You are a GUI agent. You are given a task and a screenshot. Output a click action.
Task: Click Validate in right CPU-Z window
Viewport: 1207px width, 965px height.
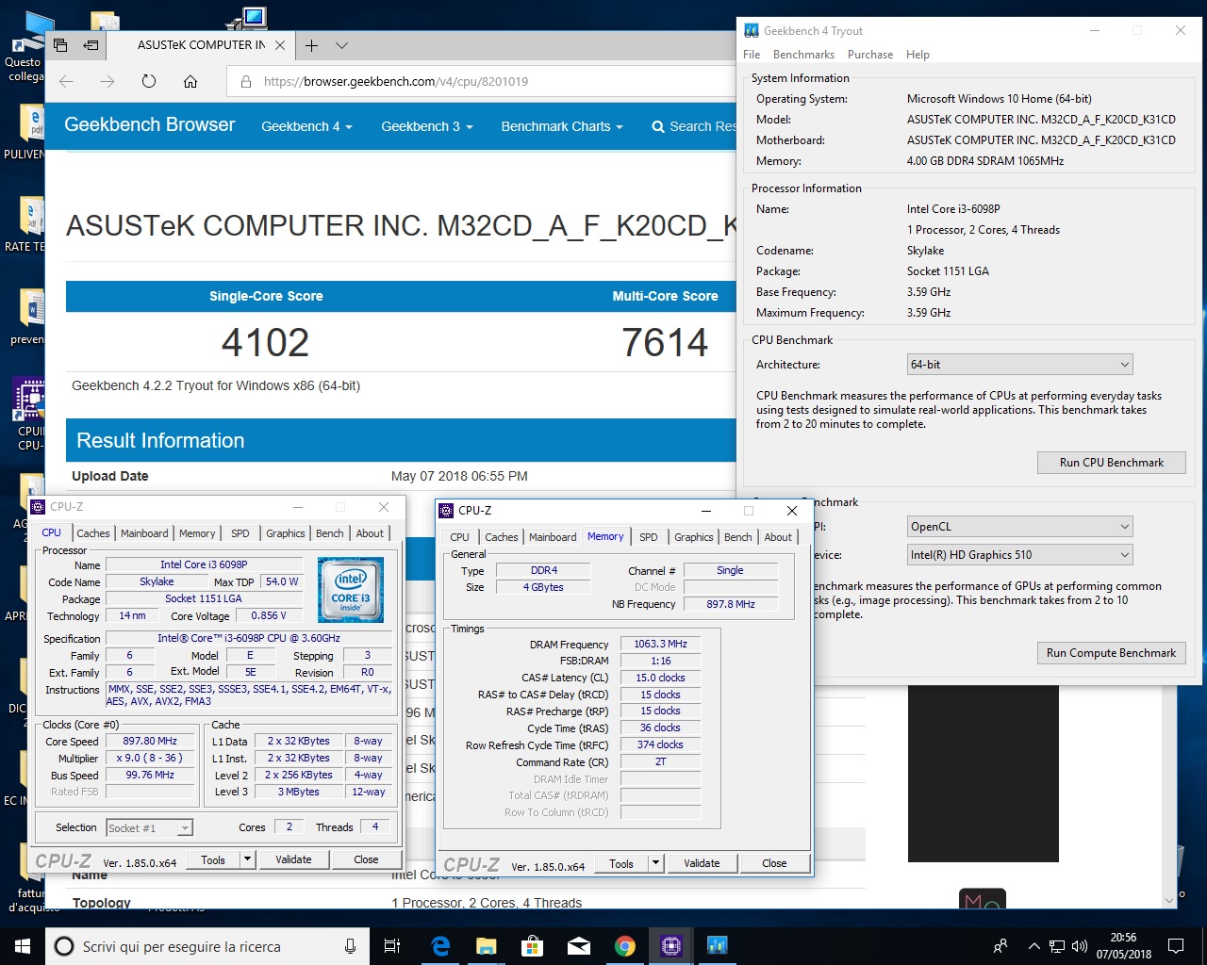tap(702, 864)
